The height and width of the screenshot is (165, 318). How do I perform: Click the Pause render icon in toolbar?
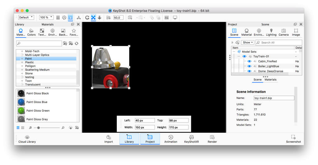(58, 18)
